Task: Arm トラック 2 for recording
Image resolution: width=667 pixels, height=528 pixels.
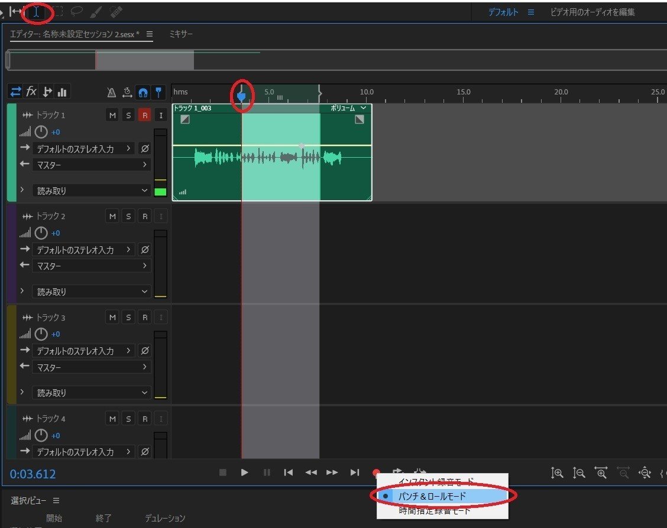Action: click(145, 216)
